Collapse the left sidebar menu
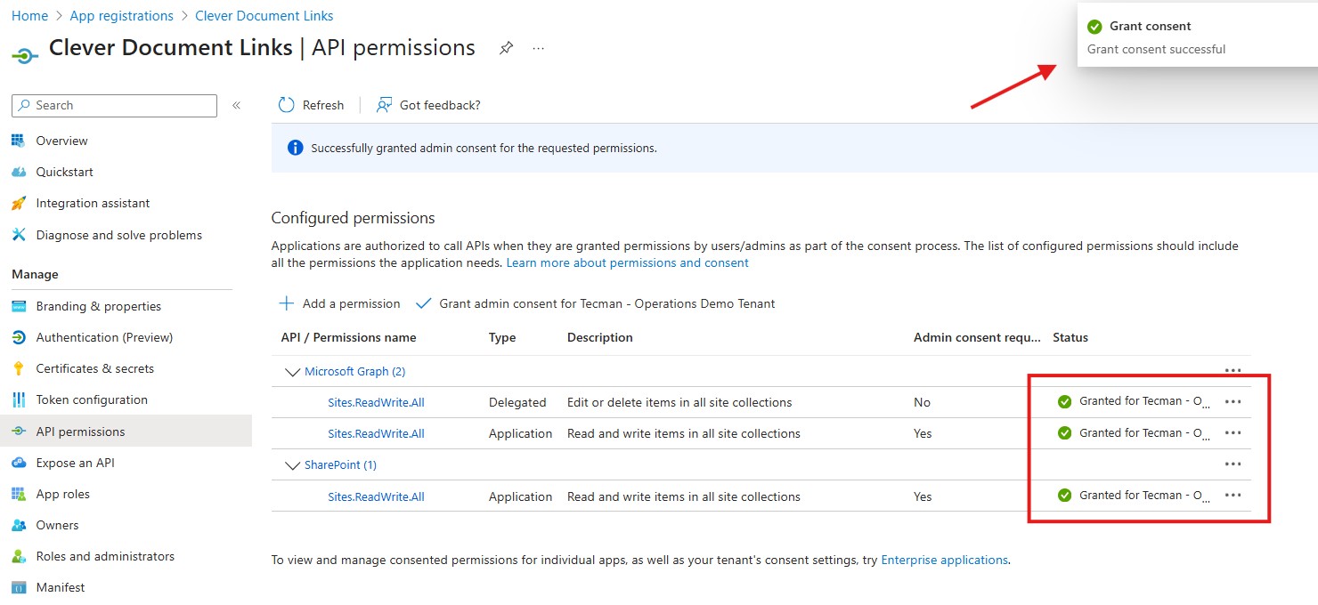 236,105
